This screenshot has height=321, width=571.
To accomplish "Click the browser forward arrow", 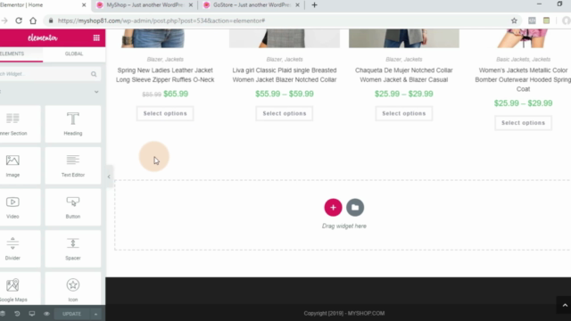I will 4,21.
